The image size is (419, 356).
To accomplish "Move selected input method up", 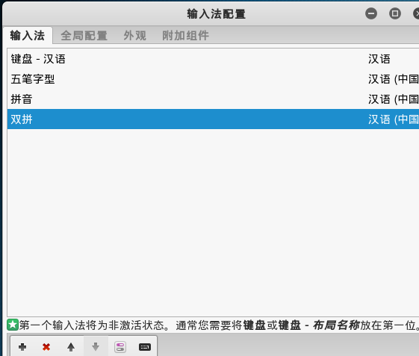I will tap(71, 347).
